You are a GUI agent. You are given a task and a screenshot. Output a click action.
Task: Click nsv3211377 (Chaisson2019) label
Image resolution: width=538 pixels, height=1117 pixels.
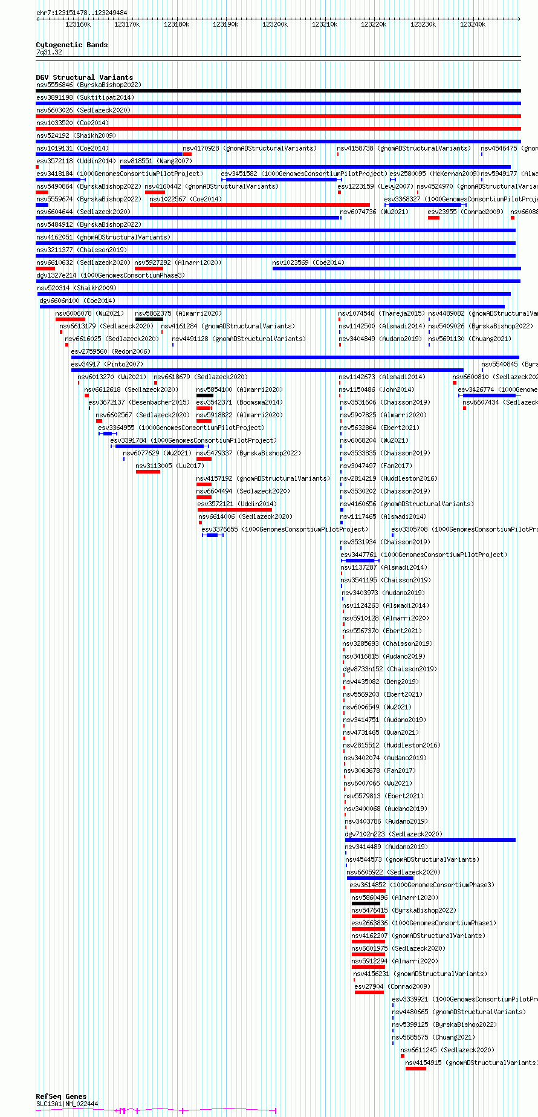point(82,250)
